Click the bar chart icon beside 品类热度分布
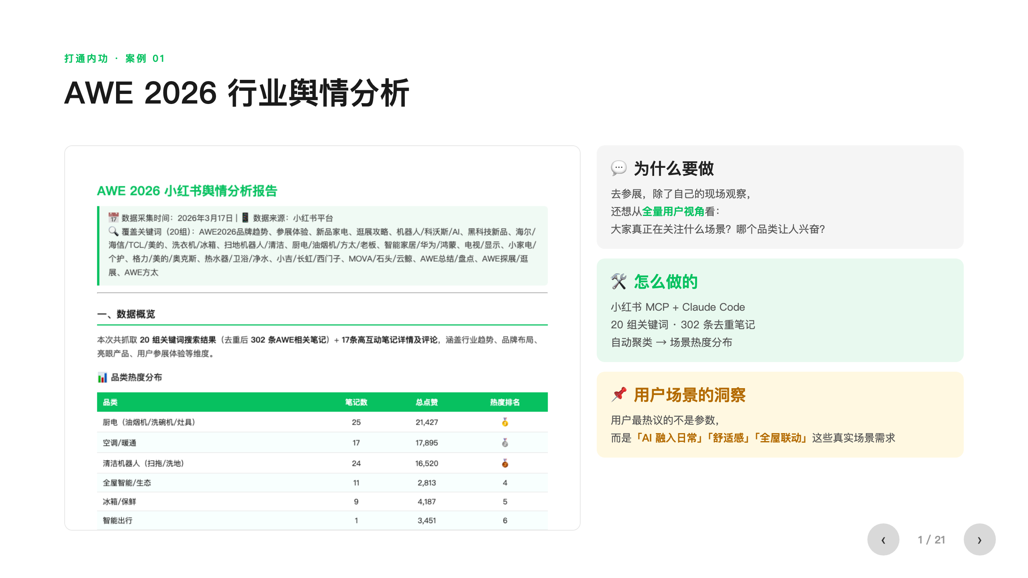 [102, 377]
